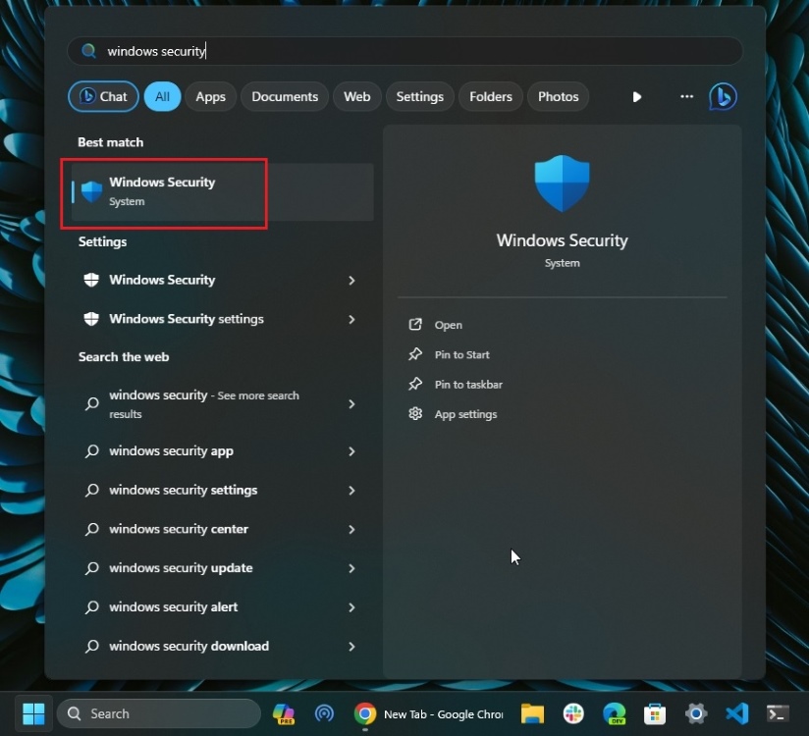The image size is (809, 736).
Task: Open the Copilot preview taskbar icon
Action: tap(284, 713)
